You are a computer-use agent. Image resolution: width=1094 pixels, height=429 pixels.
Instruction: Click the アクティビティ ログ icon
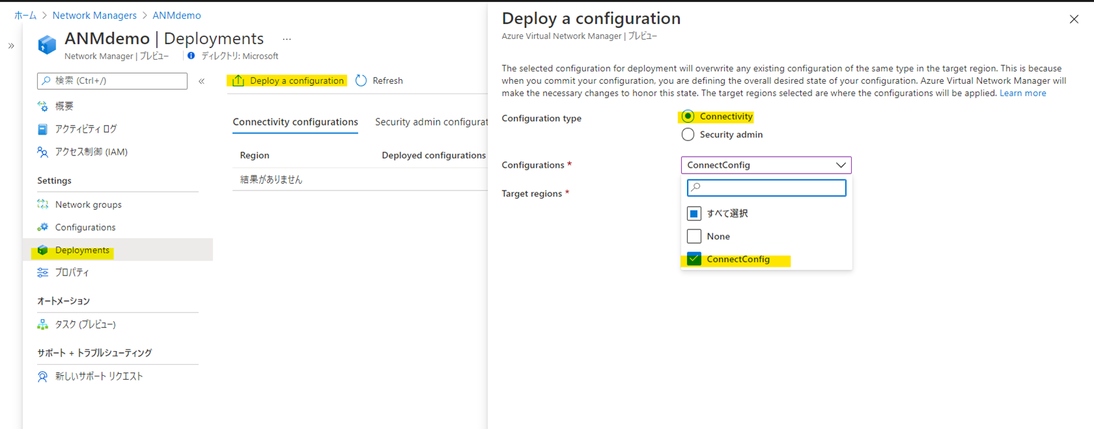(43, 129)
